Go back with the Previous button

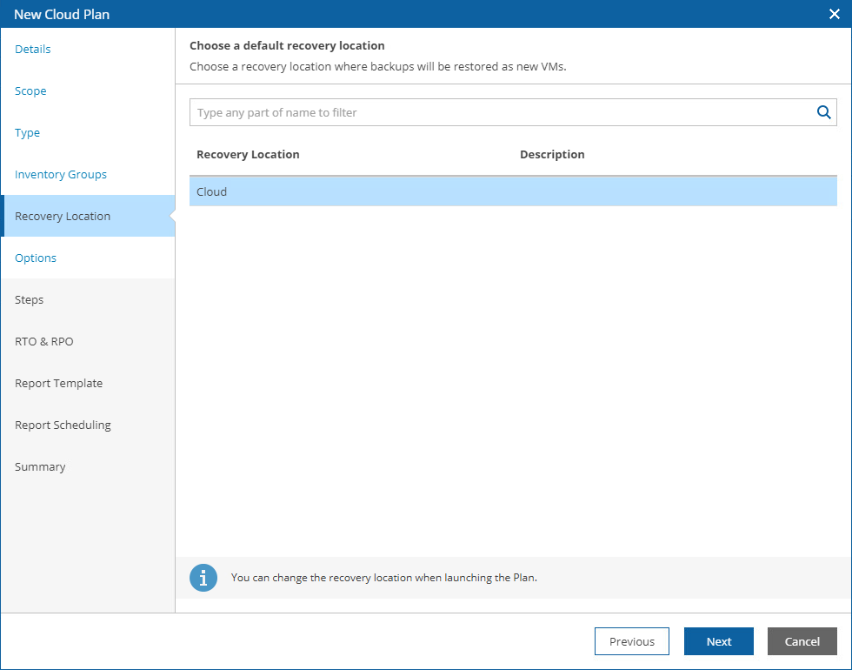click(632, 641)
